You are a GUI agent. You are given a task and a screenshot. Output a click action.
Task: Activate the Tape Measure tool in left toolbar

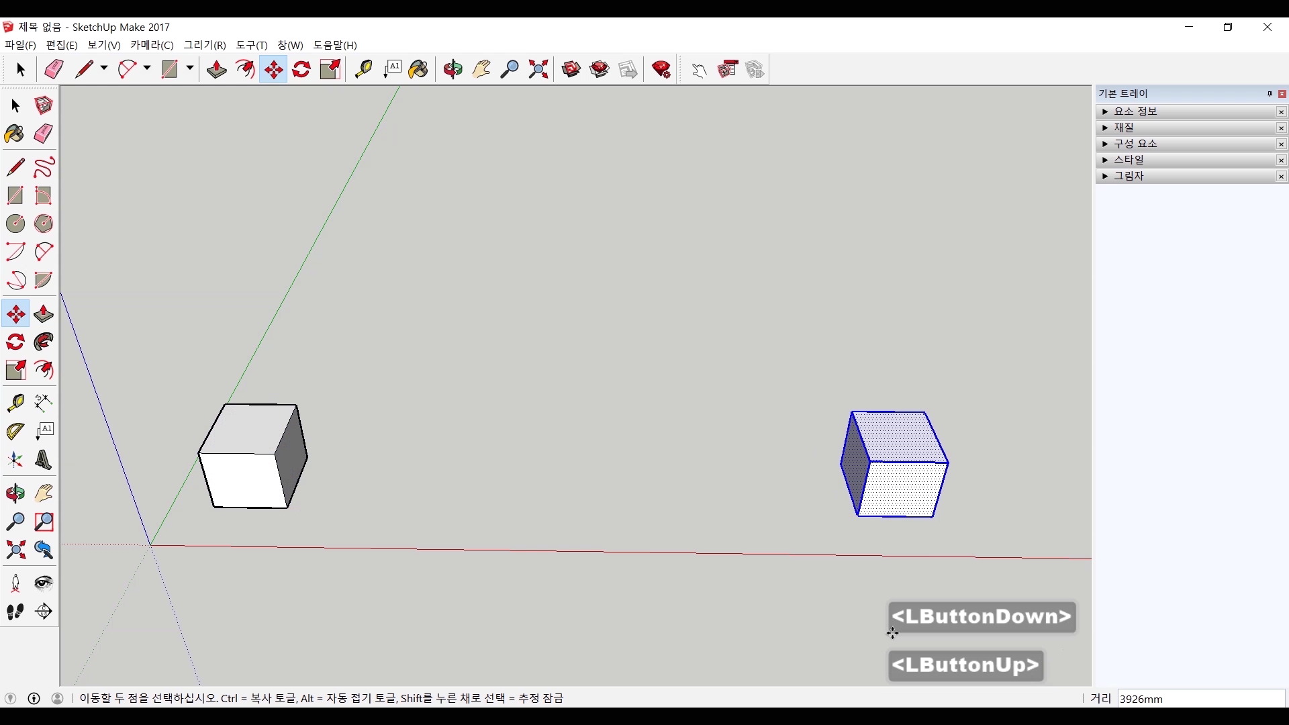coord(15,402)
